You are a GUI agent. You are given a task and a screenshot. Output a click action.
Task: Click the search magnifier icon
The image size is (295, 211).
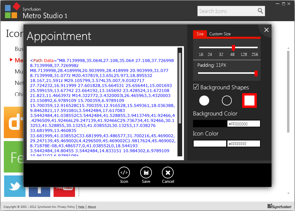[x=260, y=11]
